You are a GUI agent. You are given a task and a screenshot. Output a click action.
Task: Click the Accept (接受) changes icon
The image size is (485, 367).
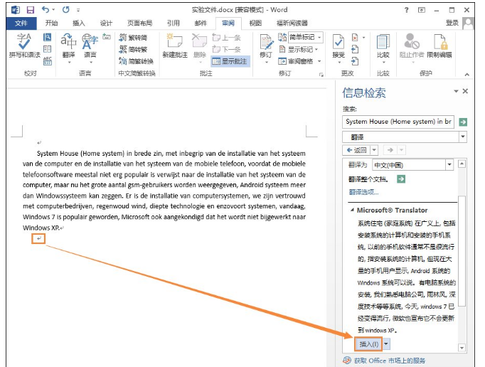pos(339,46)
